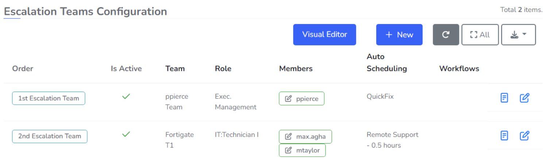This screenshot has height=165, width=545.
Task: Select the 1st Escalation Team badge
Action: tap(49, 98)
